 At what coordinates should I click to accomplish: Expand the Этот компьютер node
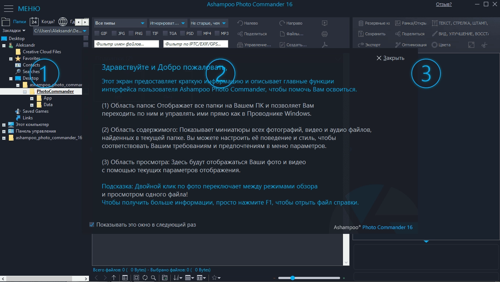(x=4, y=125)
